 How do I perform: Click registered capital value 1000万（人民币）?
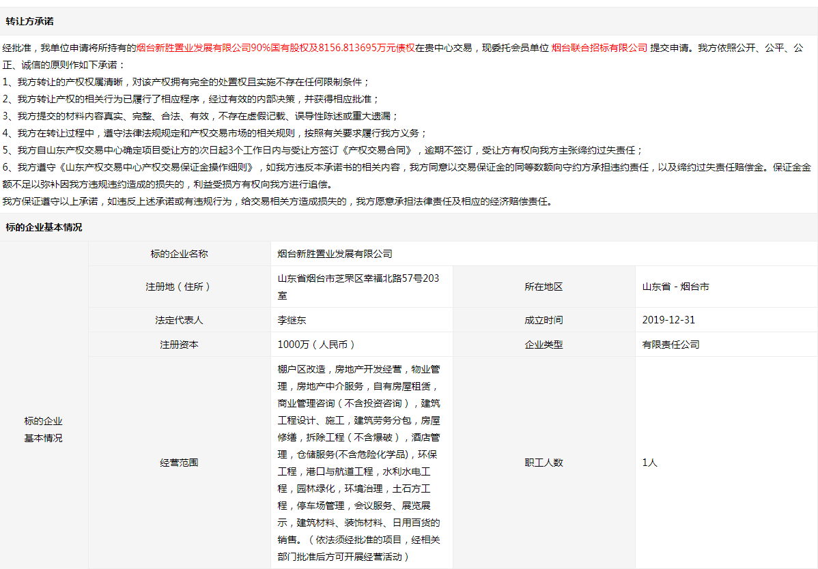(x=316, y=345)
